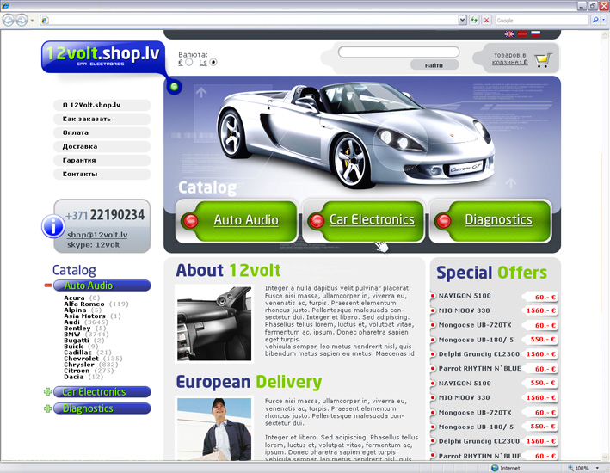Open the Контакты menu item
610x473 pixels.
102,175
